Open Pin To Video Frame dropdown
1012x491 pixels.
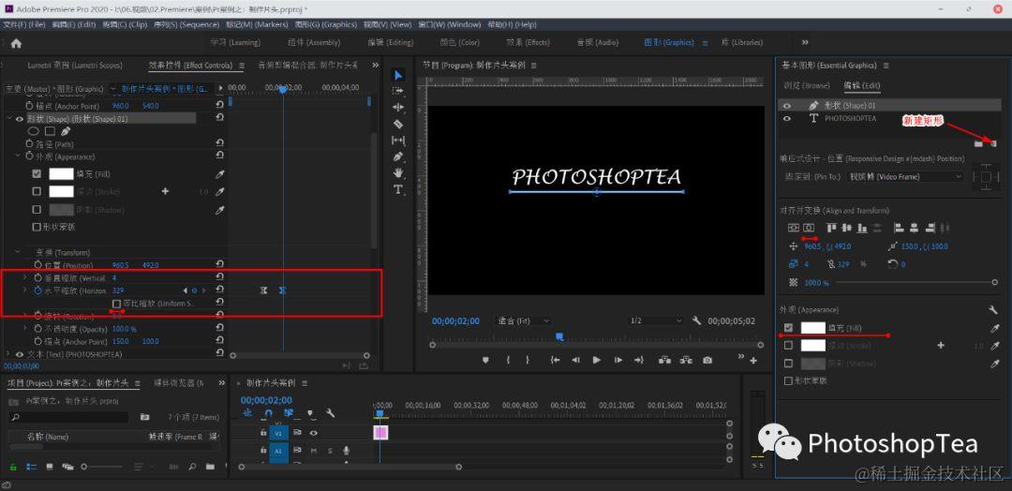[x=904, y=177]
